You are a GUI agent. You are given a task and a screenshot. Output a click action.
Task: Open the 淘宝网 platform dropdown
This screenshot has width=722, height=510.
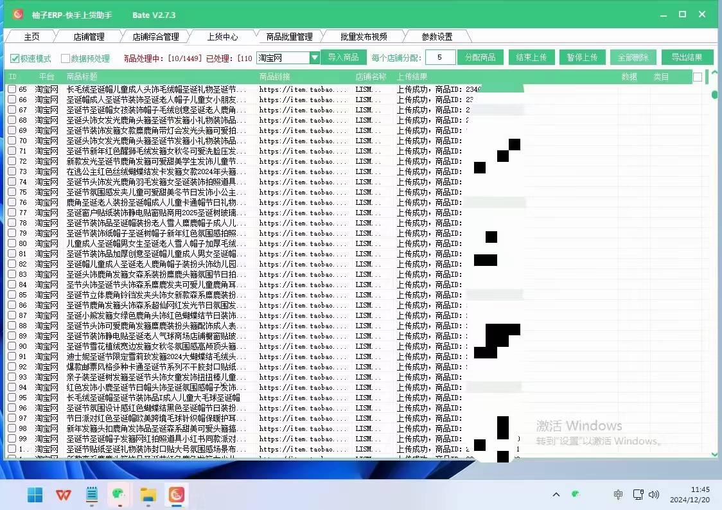tap(314, 58)
